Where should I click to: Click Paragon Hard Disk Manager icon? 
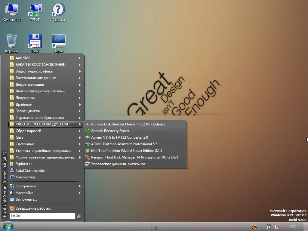tap(88, 157)
